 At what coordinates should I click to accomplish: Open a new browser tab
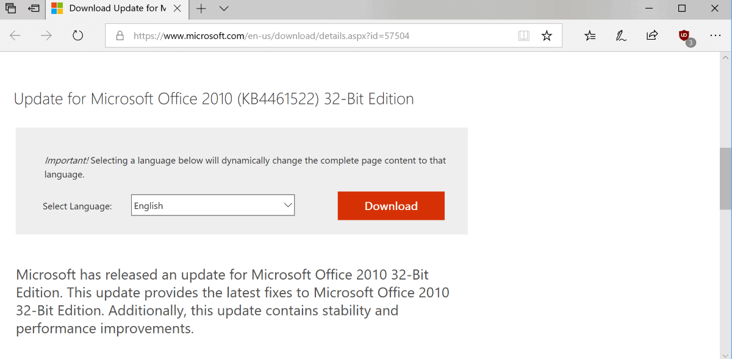tap(201, 9)
